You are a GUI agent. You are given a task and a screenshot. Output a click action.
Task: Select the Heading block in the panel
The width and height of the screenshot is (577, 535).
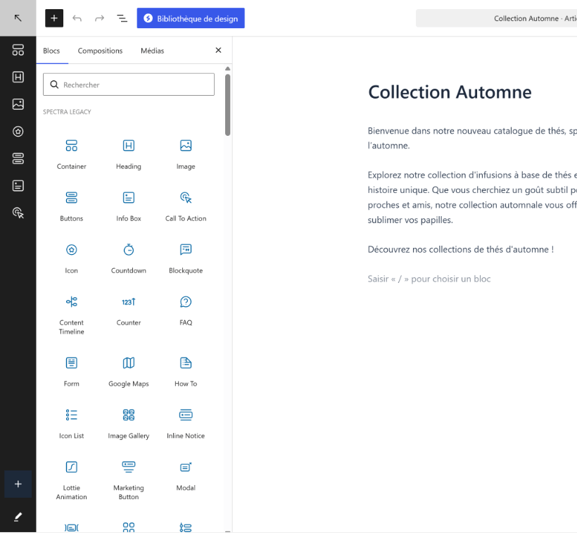point(129,154)
